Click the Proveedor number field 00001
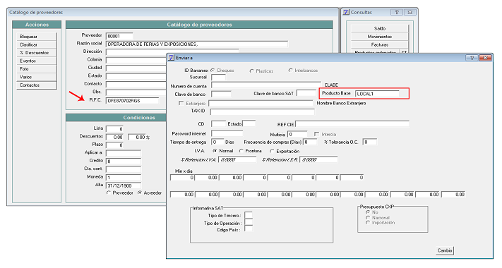 pyautogui.click(x=119, y=36)
